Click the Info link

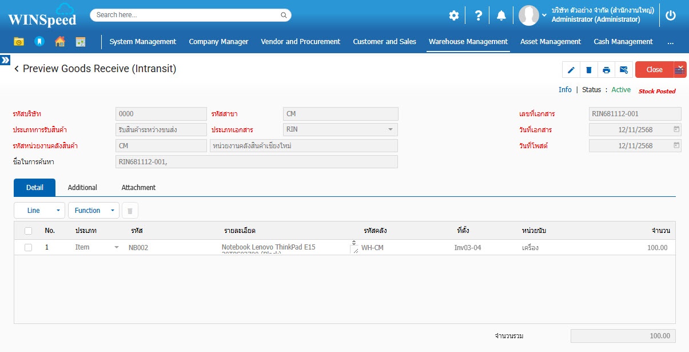point(565,90)
